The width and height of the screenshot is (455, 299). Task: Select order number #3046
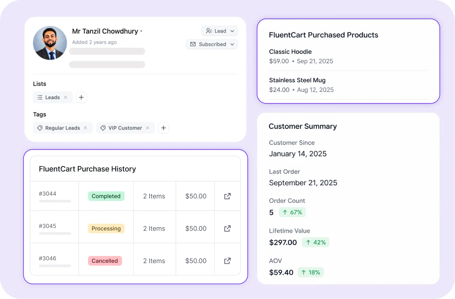(48, 258)
